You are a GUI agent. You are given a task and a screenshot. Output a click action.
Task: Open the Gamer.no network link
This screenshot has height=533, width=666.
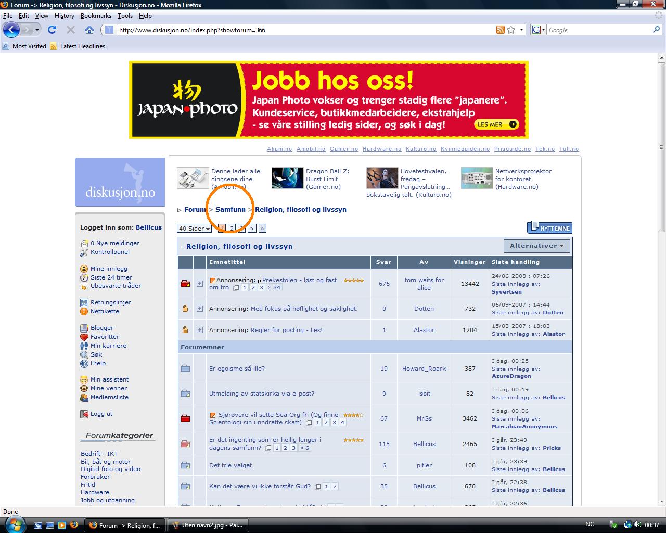pyautogui.click(x=344, y=149)
